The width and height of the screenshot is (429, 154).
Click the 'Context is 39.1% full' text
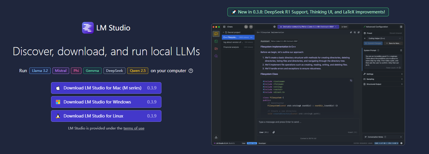(x=308, y=138)
